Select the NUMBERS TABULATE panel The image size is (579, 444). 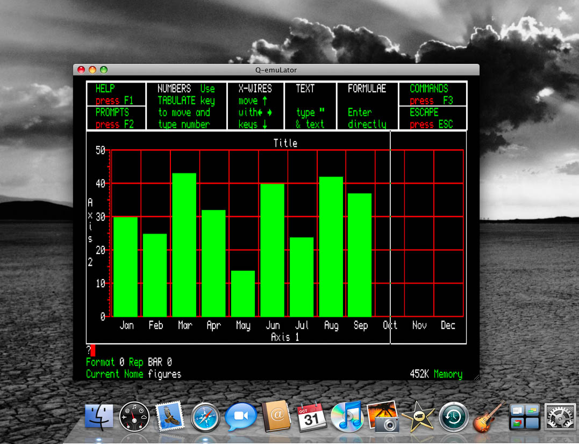pos(187,106)
